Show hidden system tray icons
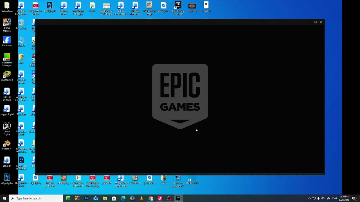 click(x=309, y=198)
